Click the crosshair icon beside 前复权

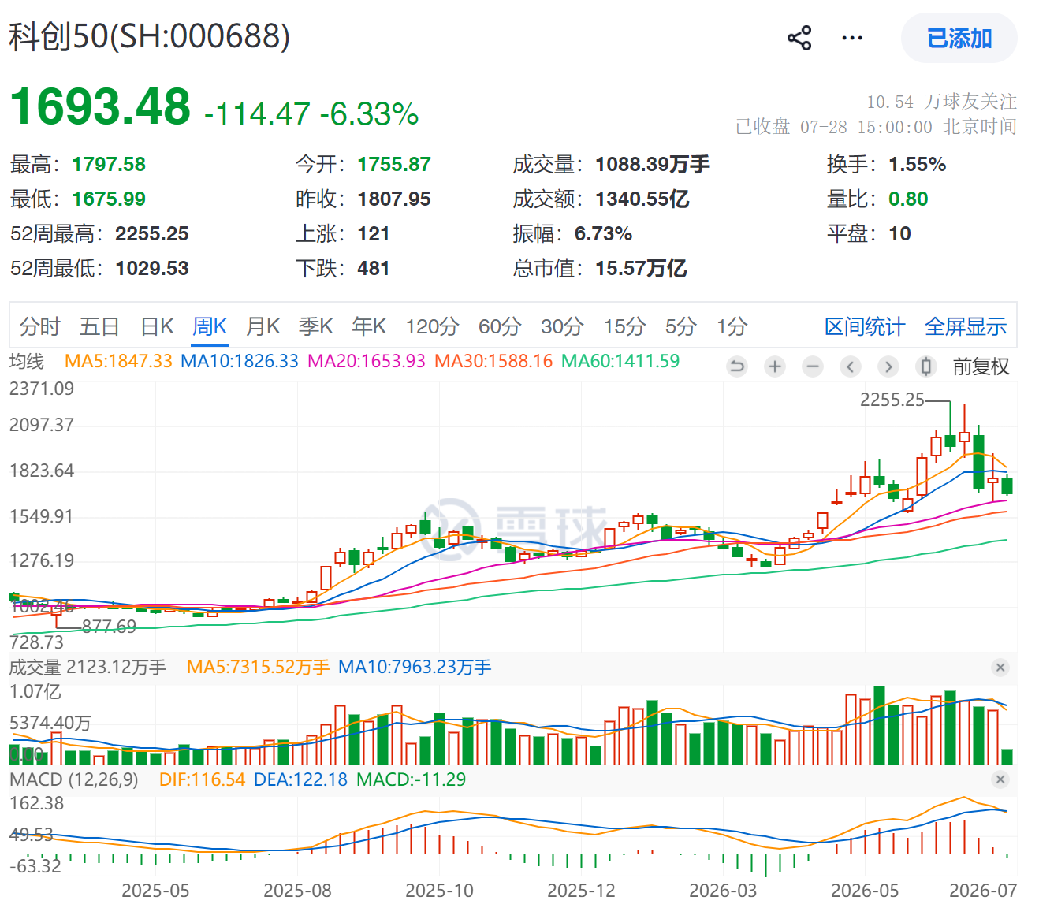(x=926, y=366)
